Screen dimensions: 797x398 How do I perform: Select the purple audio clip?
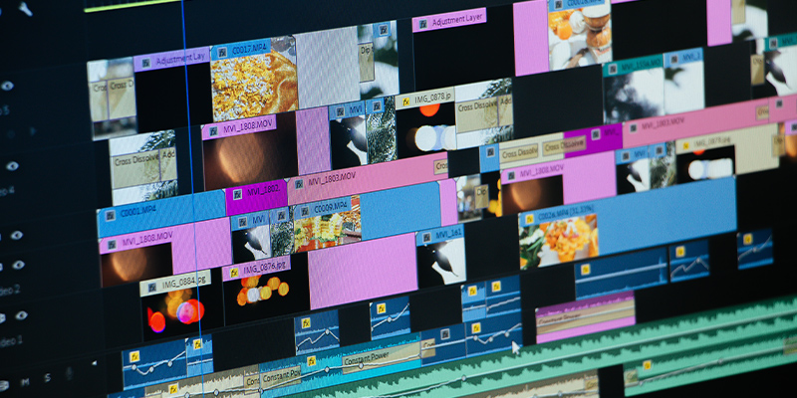point(586,317)
